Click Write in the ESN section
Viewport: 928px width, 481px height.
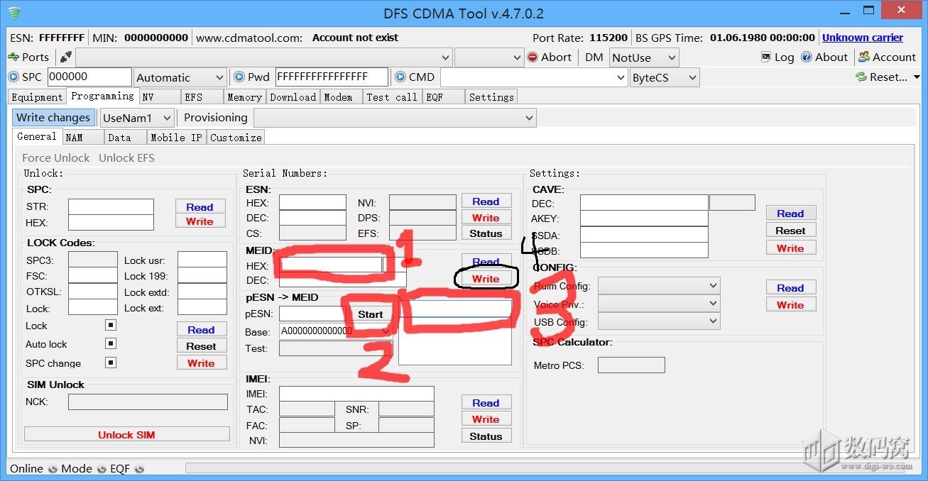(x=486, y=218)
